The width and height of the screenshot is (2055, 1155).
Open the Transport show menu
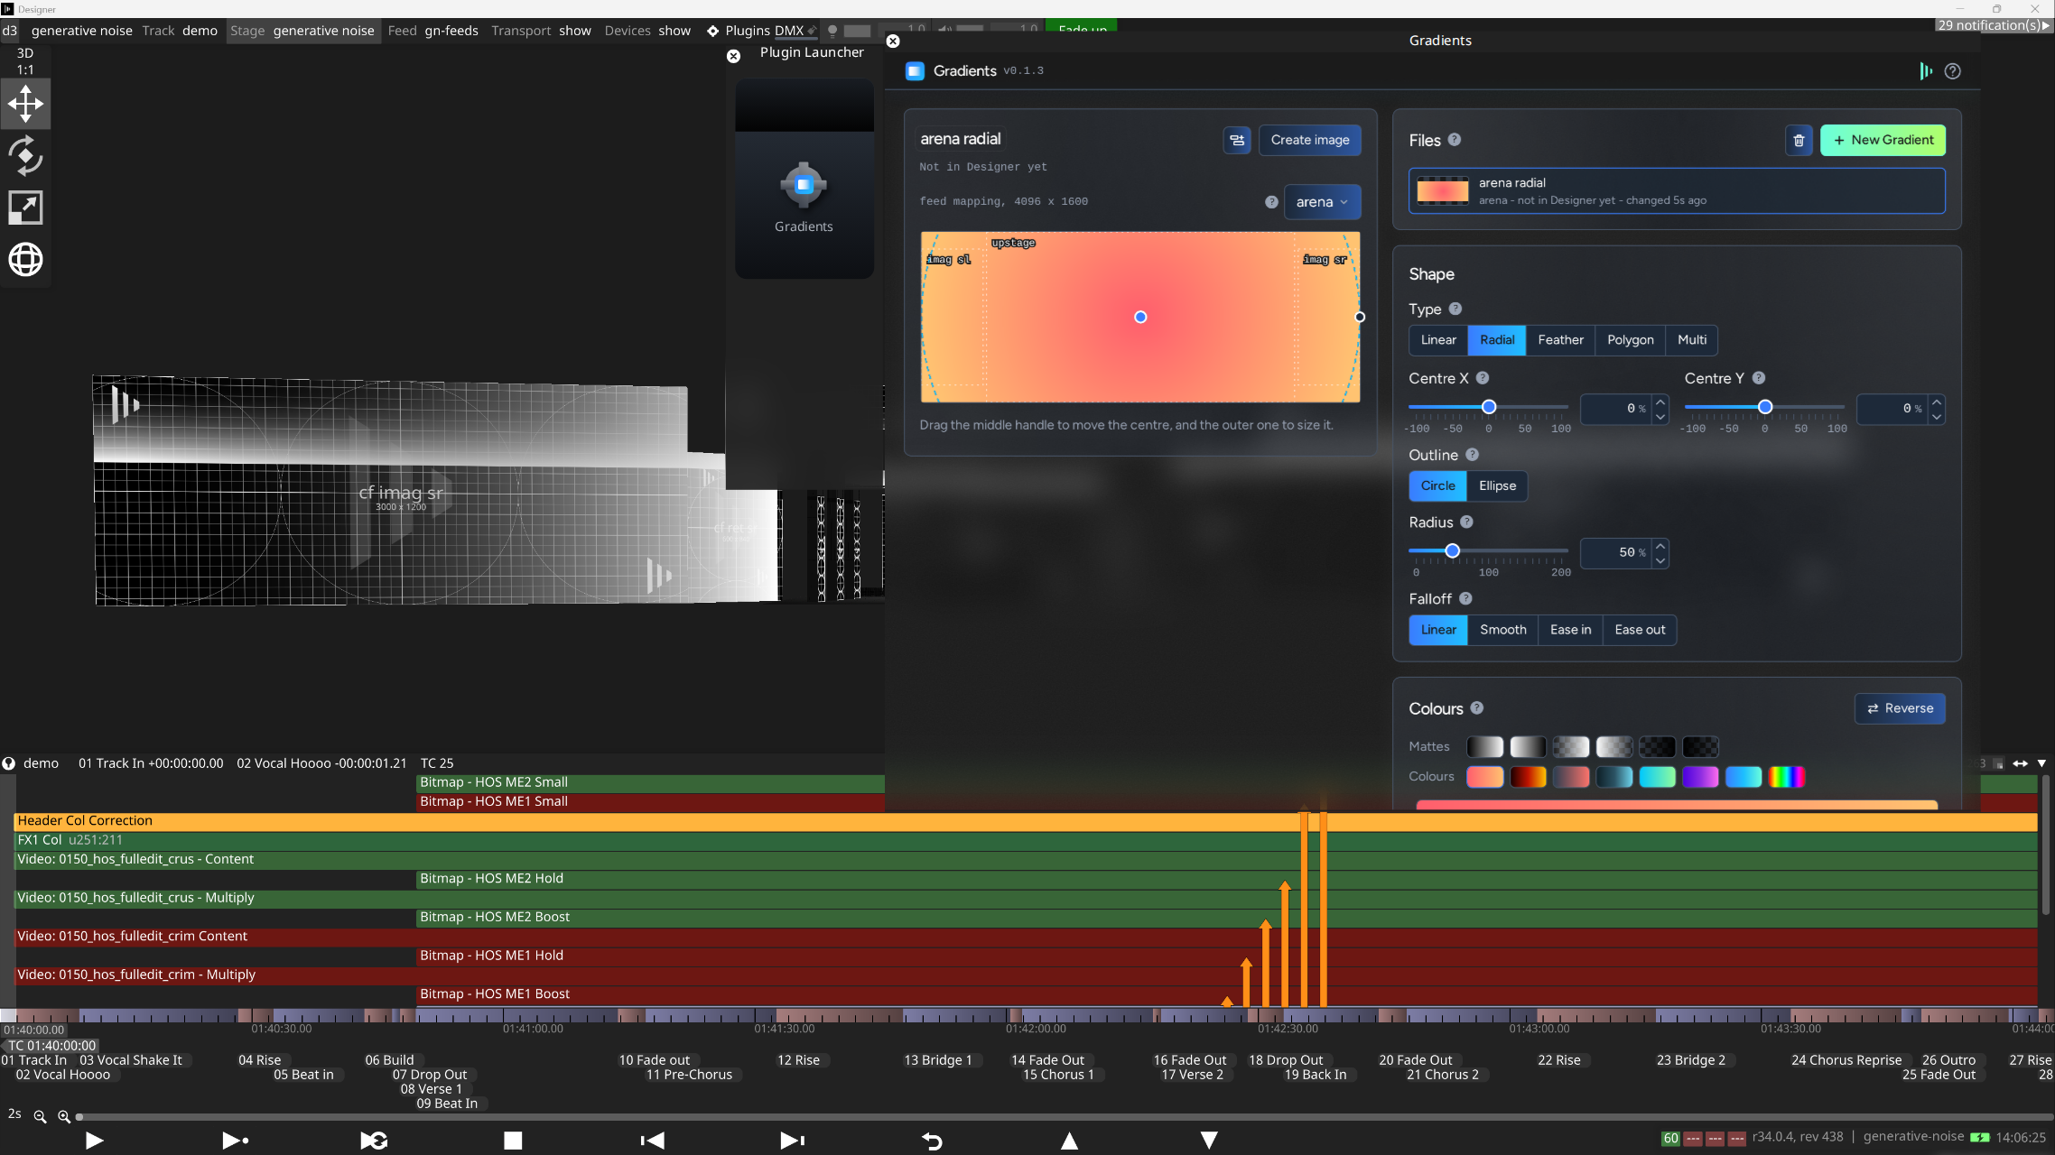(541, 31)
